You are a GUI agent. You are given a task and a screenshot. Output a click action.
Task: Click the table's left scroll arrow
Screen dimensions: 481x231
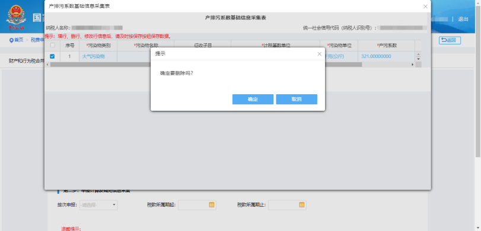click(x=47, y=65)
